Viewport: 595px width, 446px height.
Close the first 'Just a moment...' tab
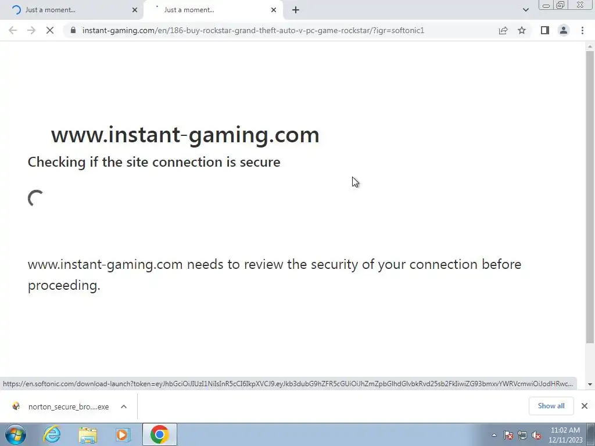click(135, 10)
